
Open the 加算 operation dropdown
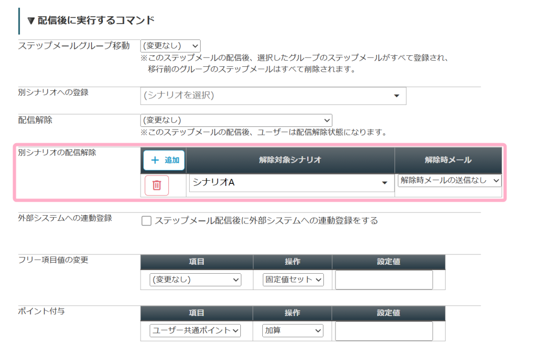(x=293, y=331)
